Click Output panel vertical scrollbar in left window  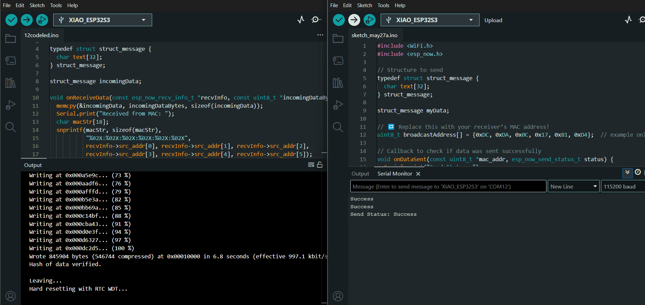[x=324, y=238]
